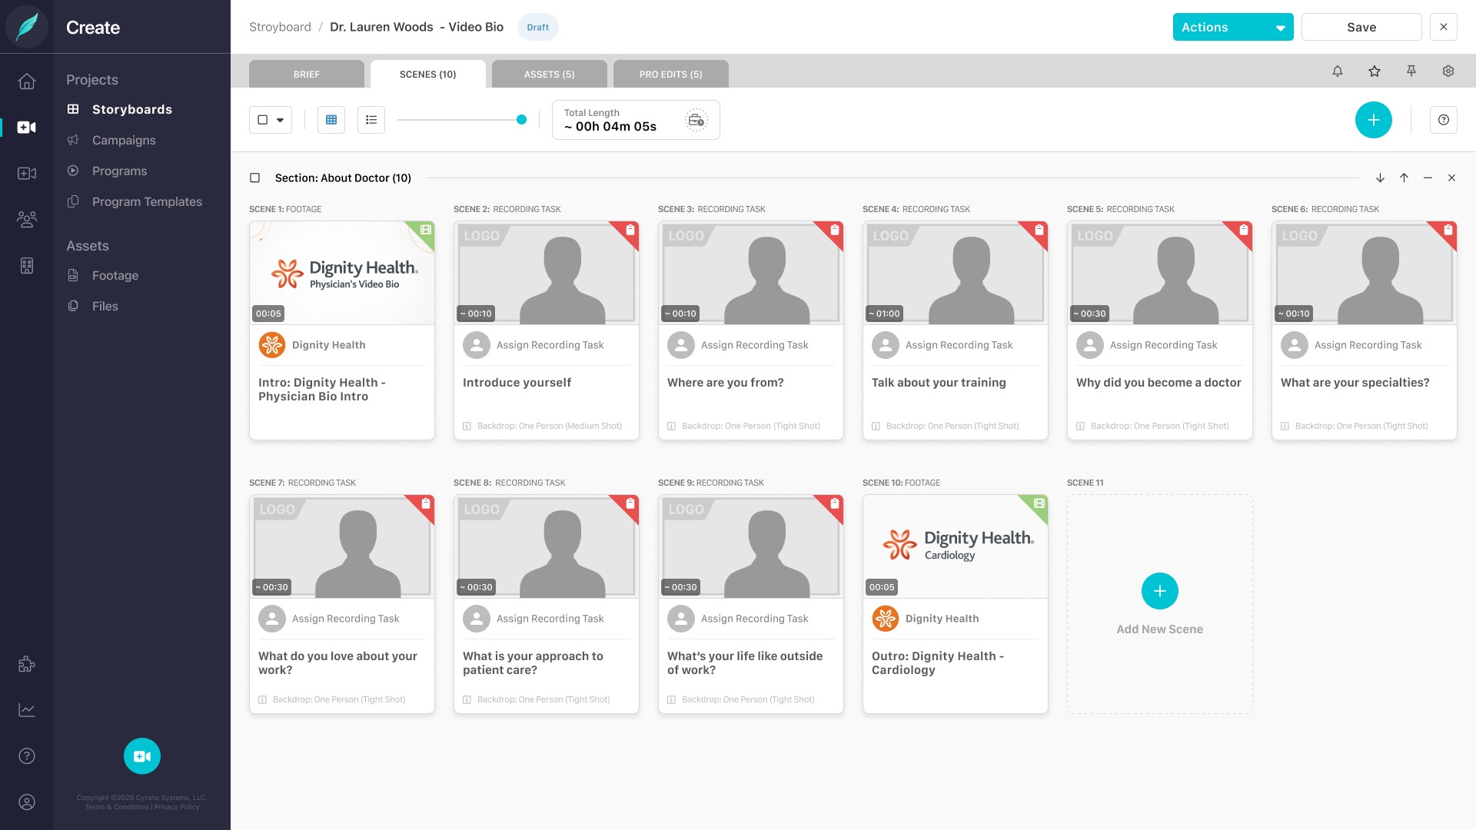Open notifications bell icon

click(1338, 71)
